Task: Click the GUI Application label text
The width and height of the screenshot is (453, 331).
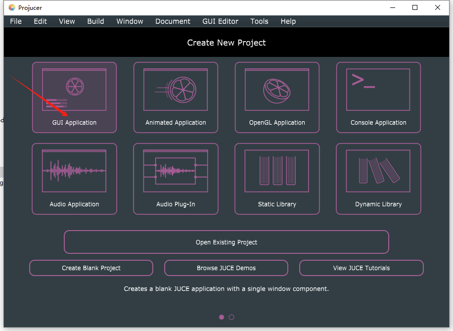Action: (x=74, y=123)
